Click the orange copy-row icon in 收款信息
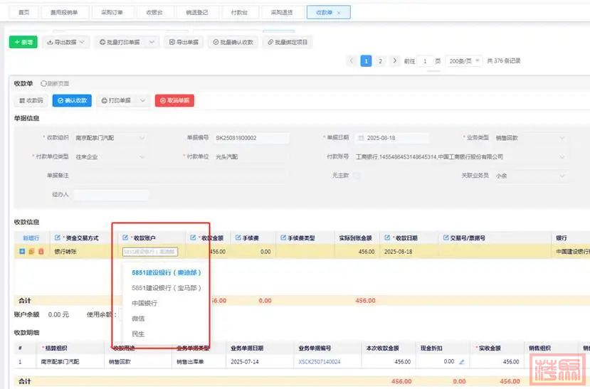 click(x=31, y=252)
